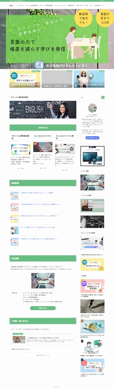114x389 pixels.
Task: Open the エイカツとは menu item
Action: 20,6
